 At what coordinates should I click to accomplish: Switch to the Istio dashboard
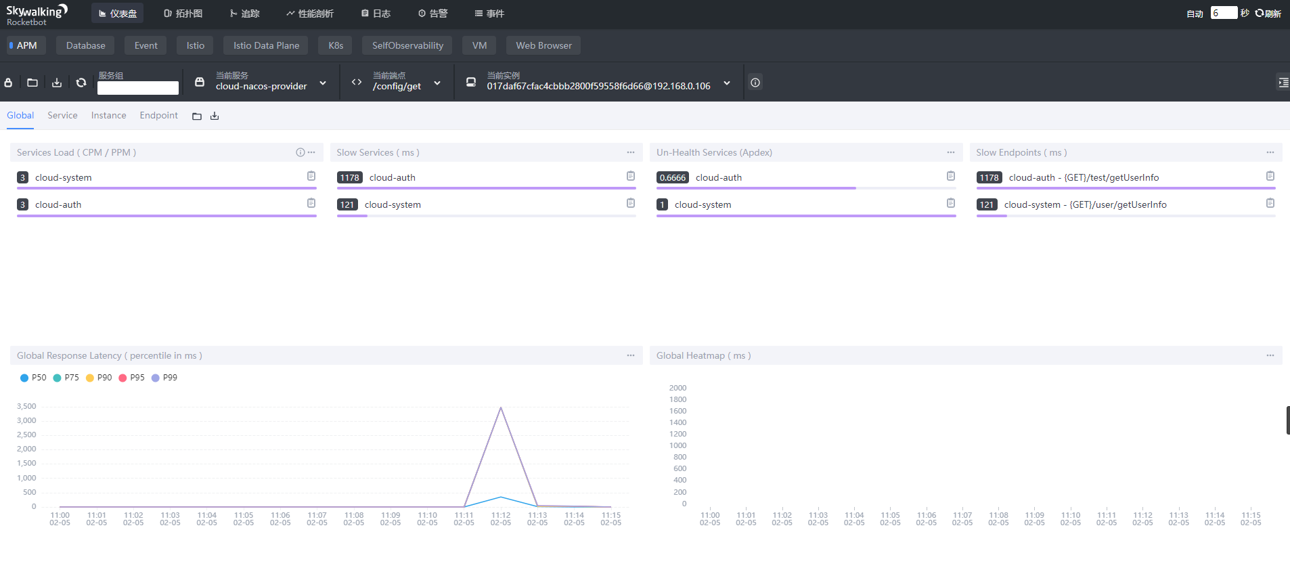click(195, 45)
